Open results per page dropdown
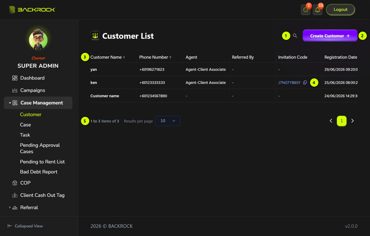The image size is (370, 236). [x=168, y=121]
